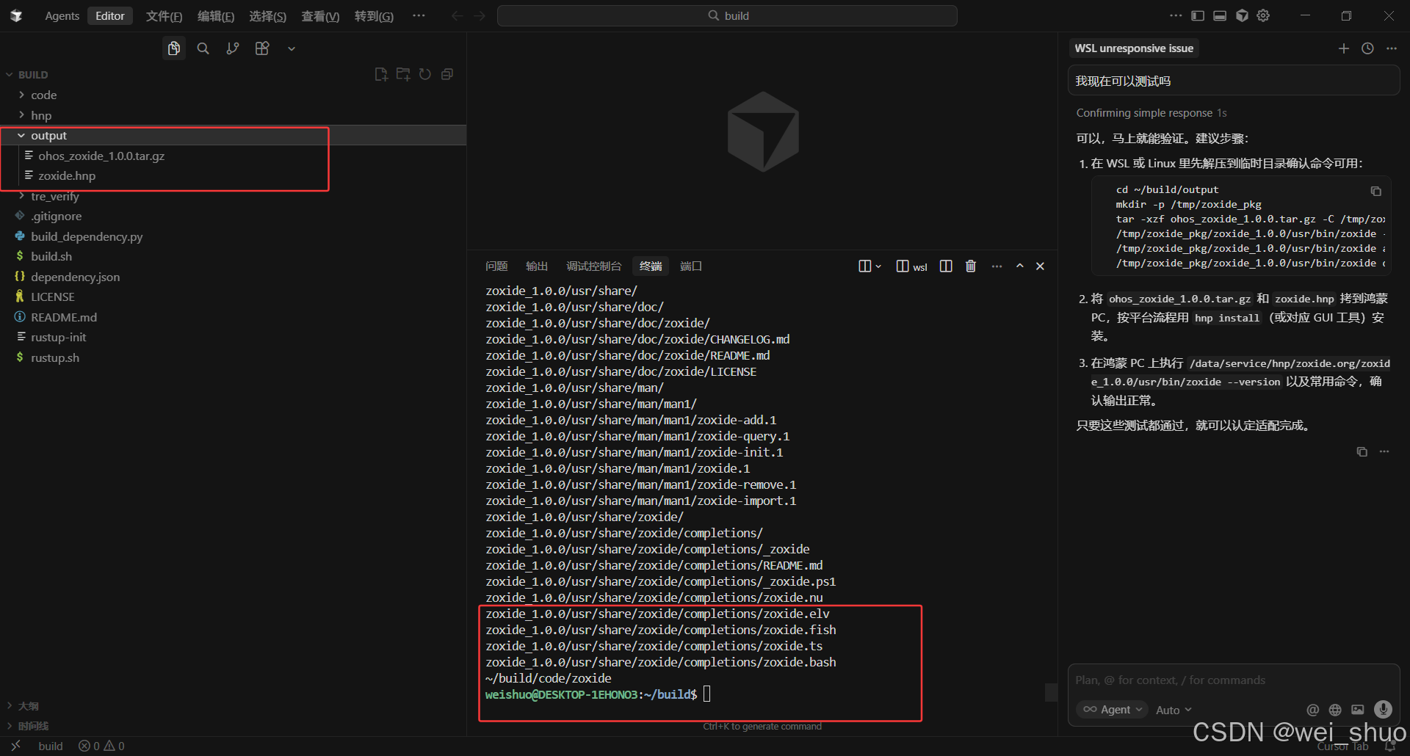This screenshot has height=756, width=1410.
Task: Open the .gitignore file
Action: [x=56, y=217]
